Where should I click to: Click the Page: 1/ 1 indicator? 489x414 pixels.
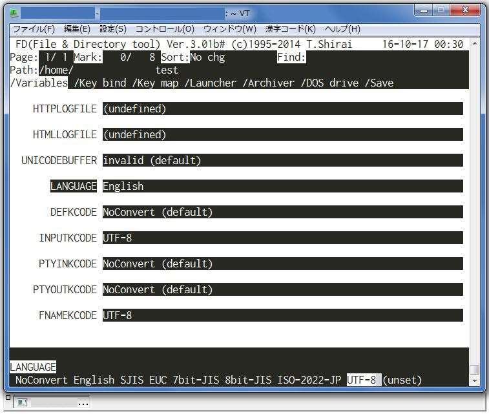coord(39,57)
